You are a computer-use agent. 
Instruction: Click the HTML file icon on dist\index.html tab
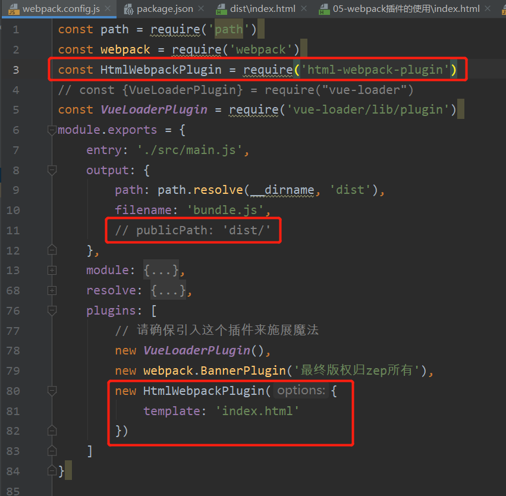[x=221, y=10]
